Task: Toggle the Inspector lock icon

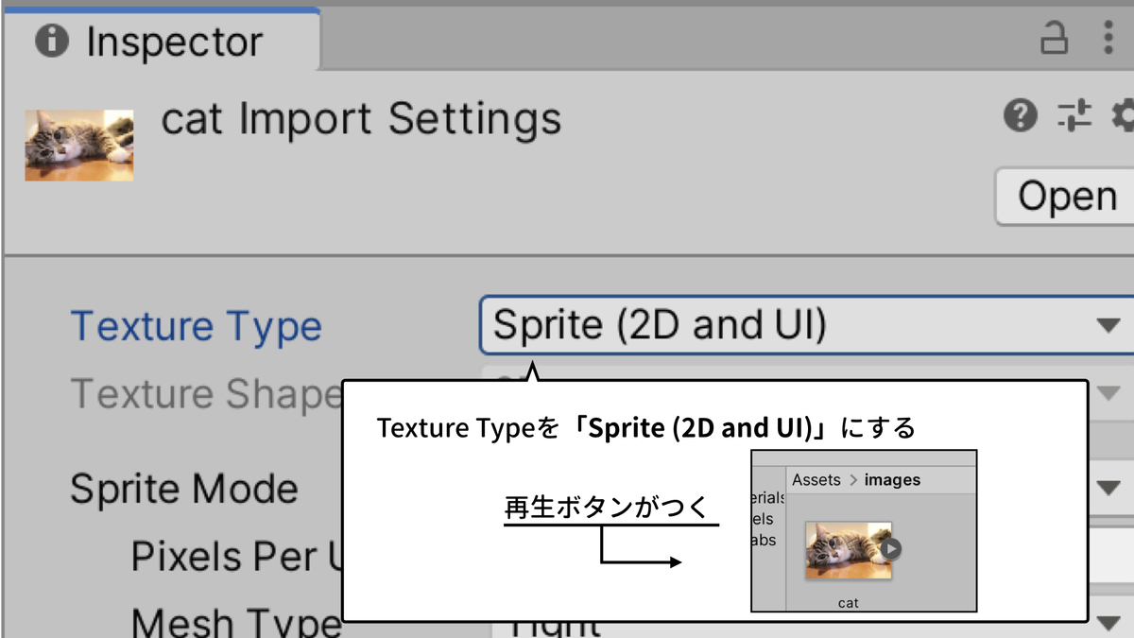Action: pos(1053,39)
